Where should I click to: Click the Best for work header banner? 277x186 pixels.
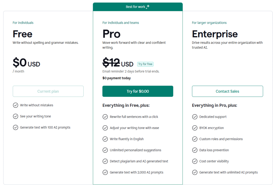pos(138,6)
